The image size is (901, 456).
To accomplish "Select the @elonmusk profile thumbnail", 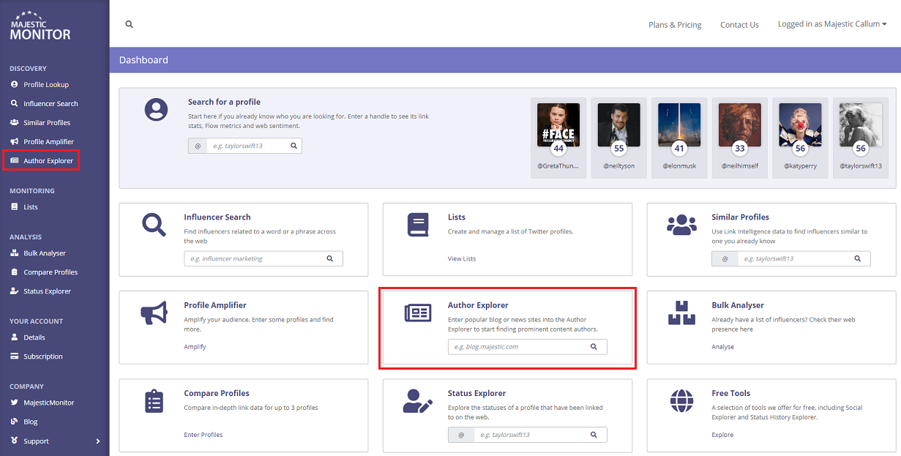I will coord(679,138).
